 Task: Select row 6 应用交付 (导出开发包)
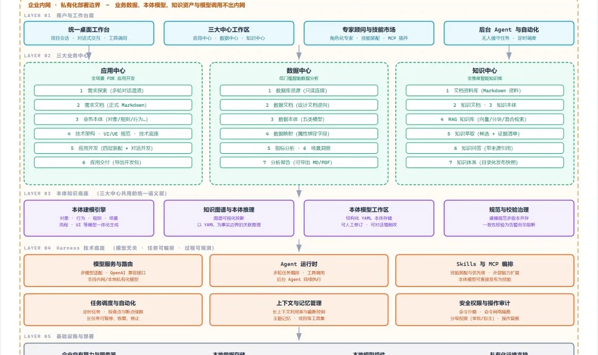coord(113,162)
